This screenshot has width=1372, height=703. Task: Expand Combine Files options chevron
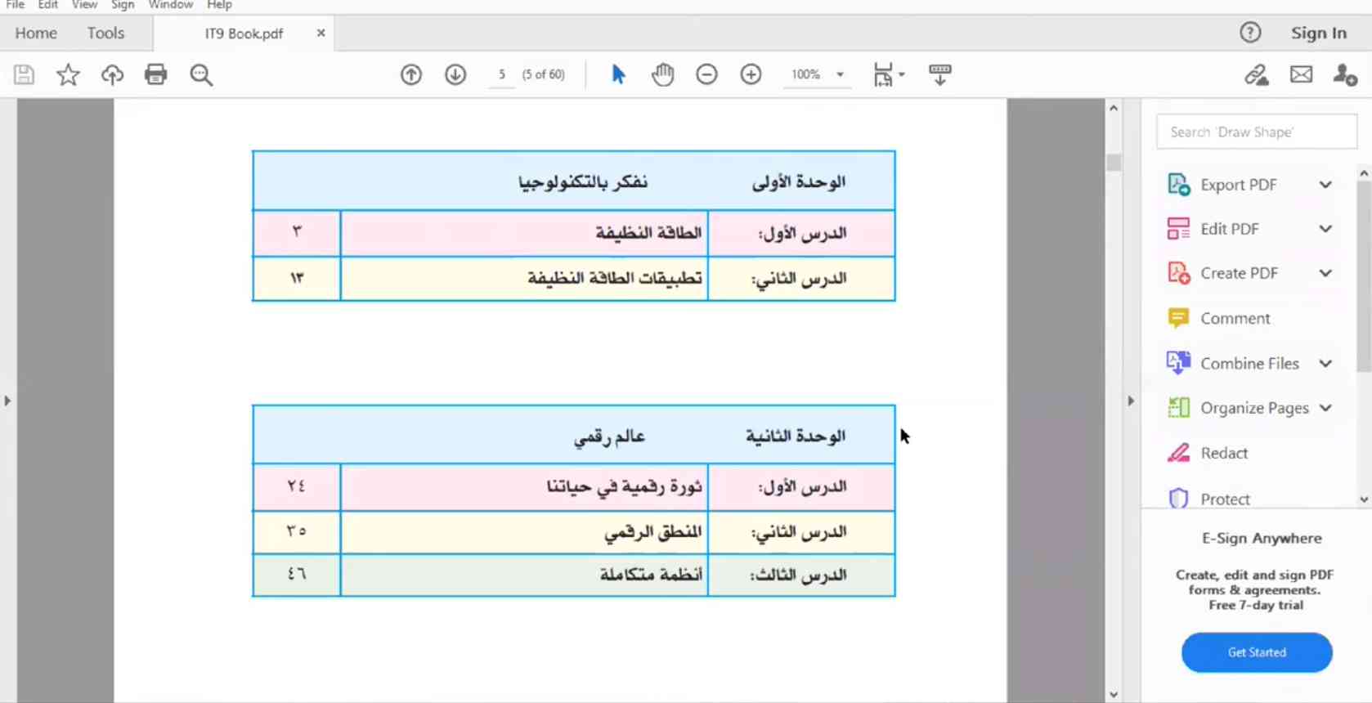tap(1325, 364)
